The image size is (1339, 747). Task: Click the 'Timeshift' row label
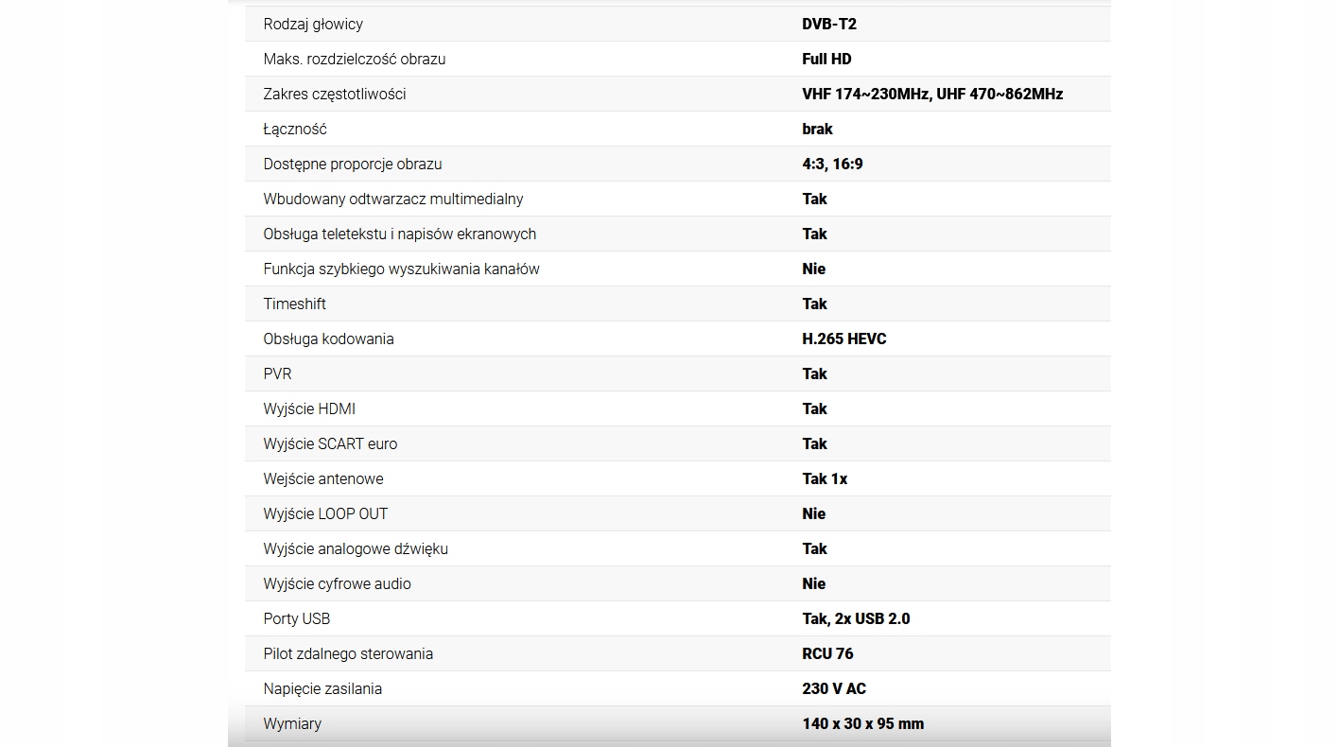point(295,304)
